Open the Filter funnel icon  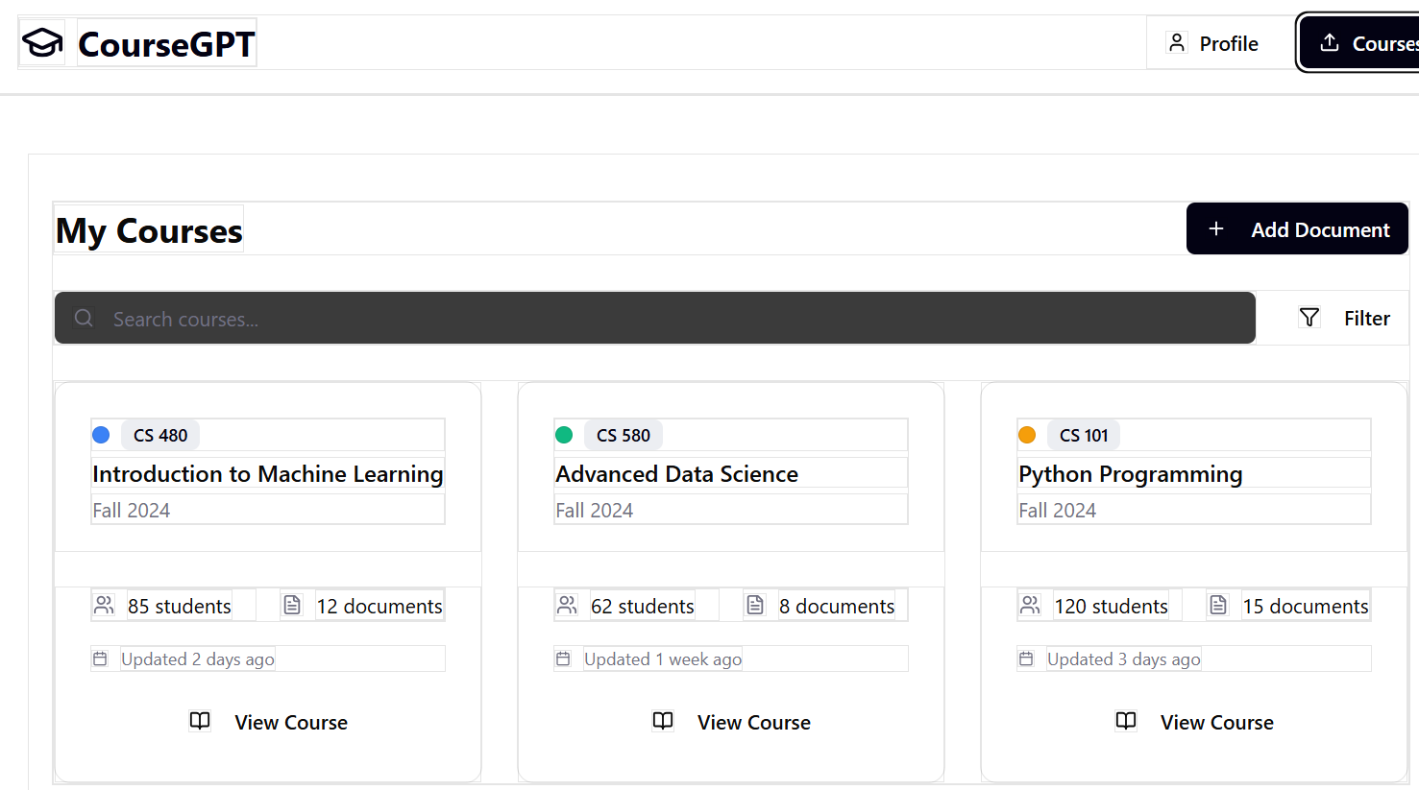coord(1309,317)
